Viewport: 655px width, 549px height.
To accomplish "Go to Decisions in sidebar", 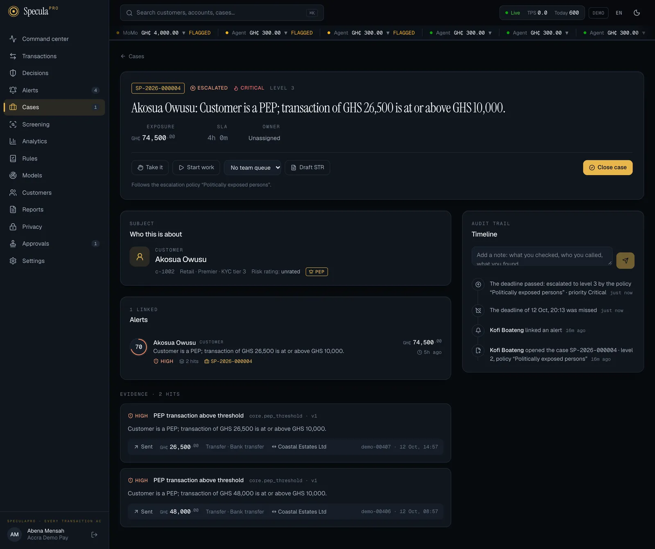I will (x=54, y=73).
